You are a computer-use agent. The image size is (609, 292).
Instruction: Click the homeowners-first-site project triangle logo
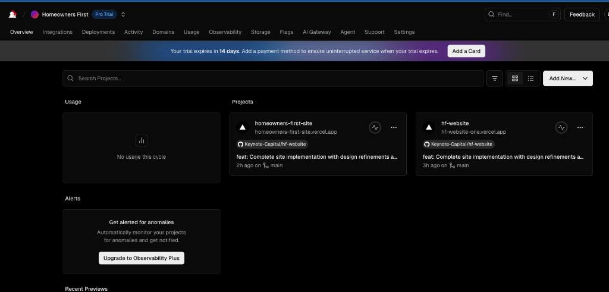(242, 127)
